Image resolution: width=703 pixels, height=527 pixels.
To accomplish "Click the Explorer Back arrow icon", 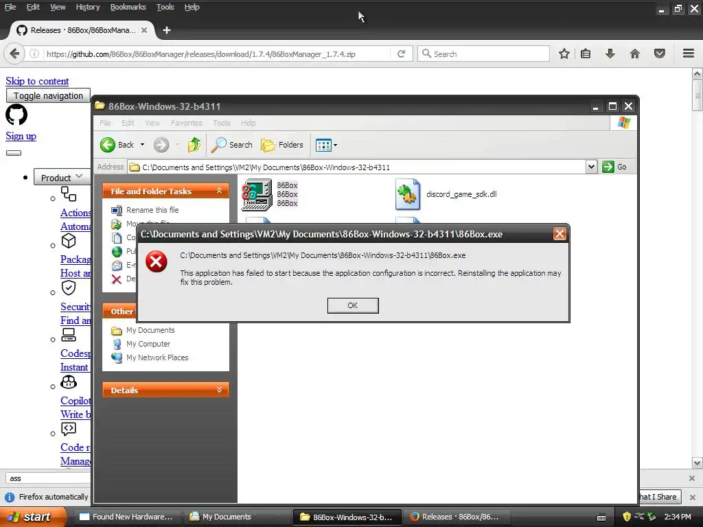I will click(x=108, y=145).
